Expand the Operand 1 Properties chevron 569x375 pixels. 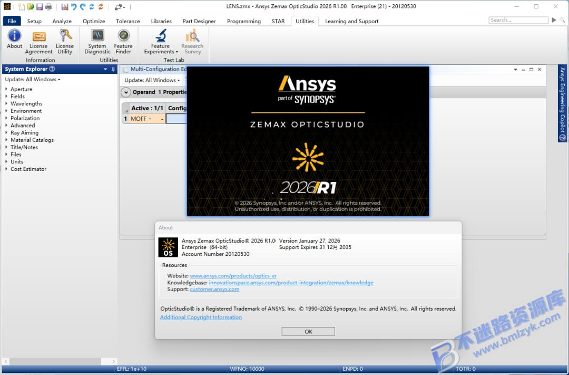pos(126,92)
